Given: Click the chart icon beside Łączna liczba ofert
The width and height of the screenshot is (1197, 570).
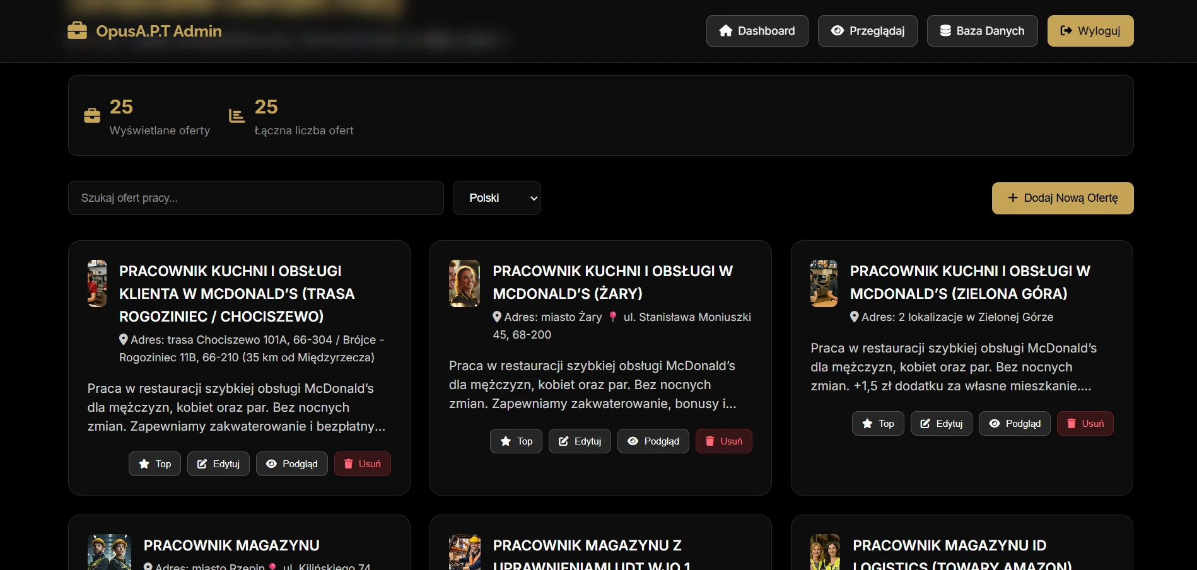Looking at the screenshot, I should (x=236, y=115).
